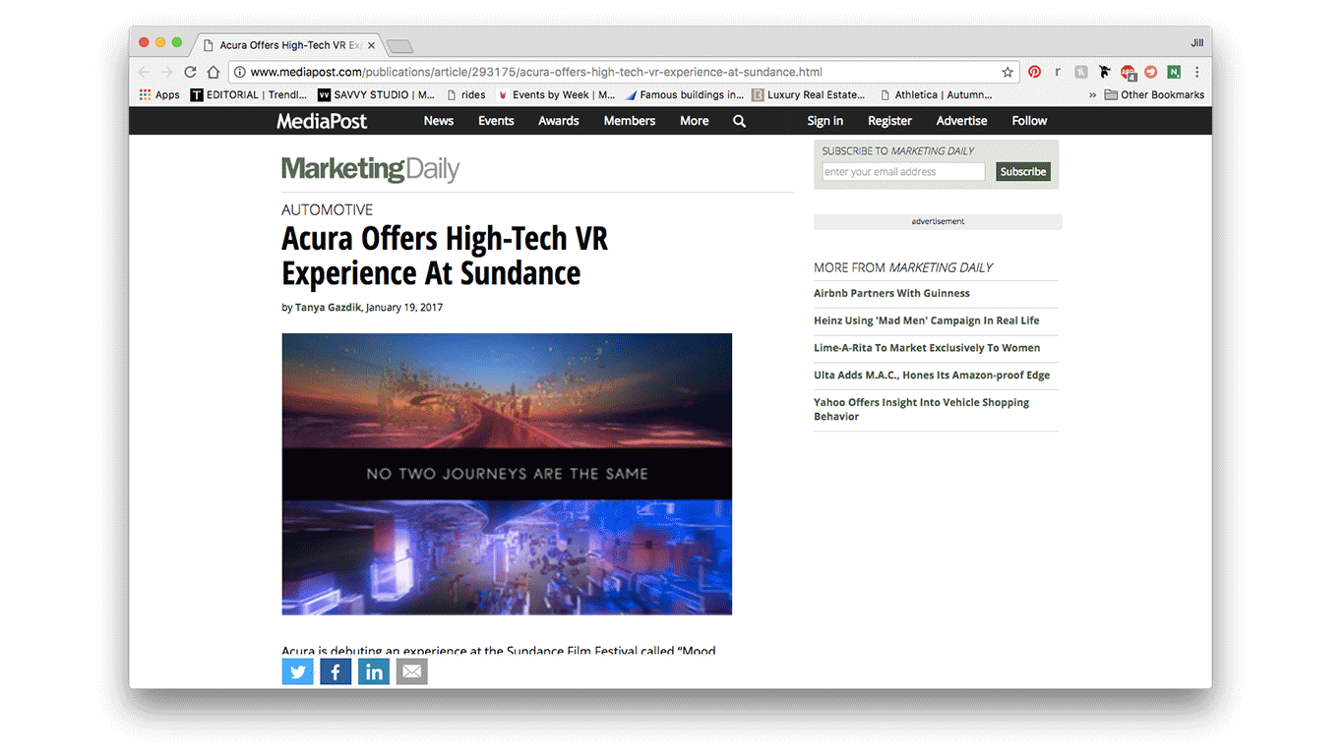Open News in MediaPost navigation

coord(439,121)
